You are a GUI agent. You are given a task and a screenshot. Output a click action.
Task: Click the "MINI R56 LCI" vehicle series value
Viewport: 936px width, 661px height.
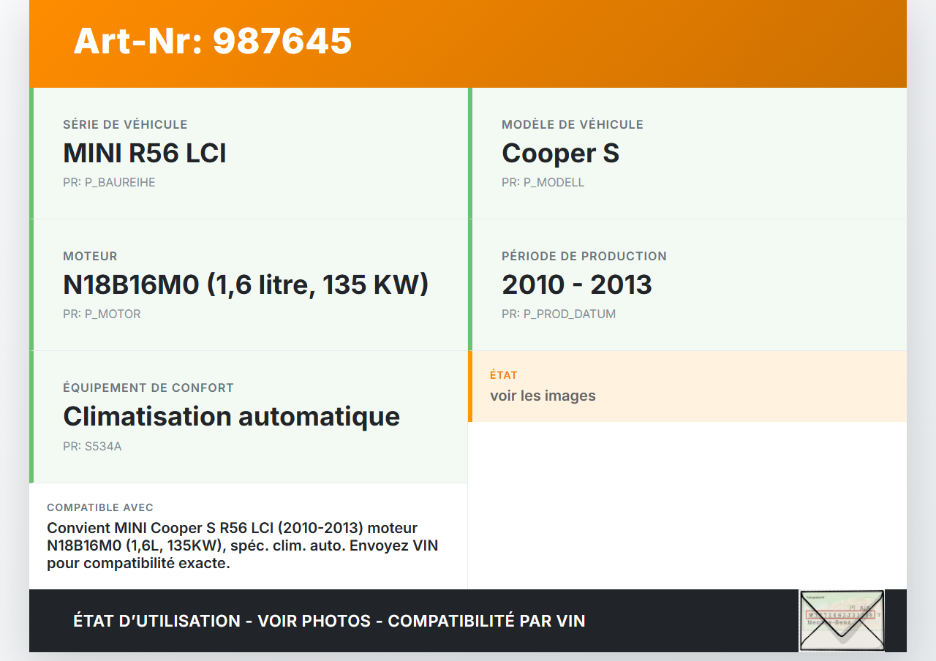145,153
